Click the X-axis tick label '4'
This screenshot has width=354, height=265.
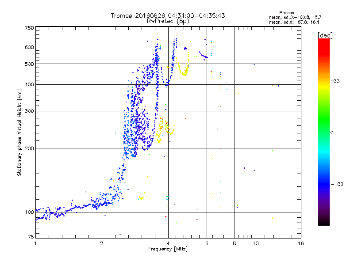168,243
